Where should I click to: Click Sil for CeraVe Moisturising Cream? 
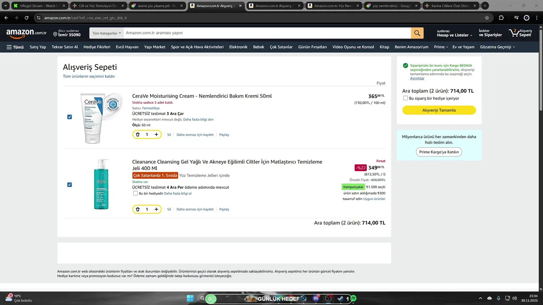(x=169, y=135)
